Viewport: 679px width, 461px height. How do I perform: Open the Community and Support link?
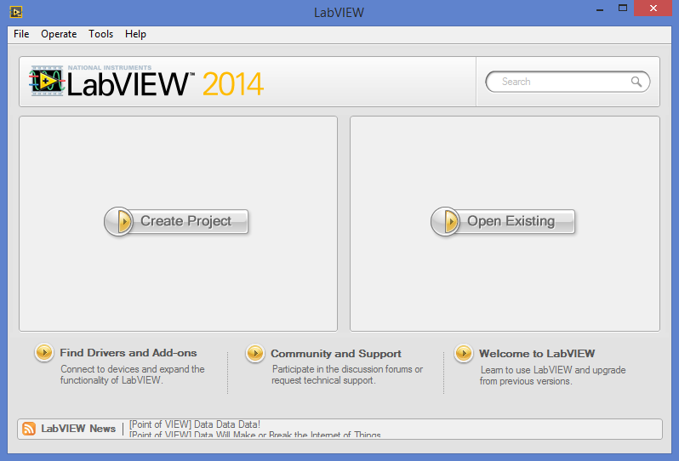coord(336,354)
